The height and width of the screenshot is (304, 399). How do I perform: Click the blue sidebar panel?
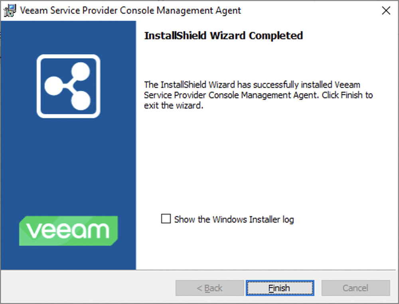(68, 168)
